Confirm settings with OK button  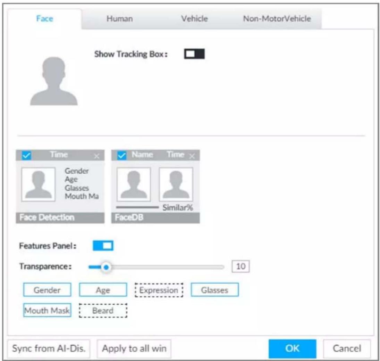tap(292, 348)
